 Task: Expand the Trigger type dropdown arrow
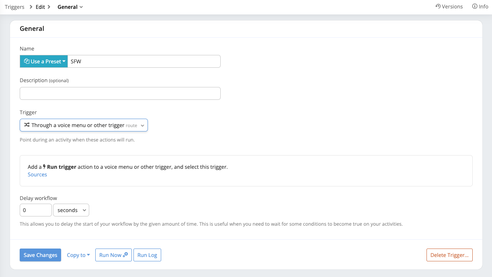click(x=142, y=125)
